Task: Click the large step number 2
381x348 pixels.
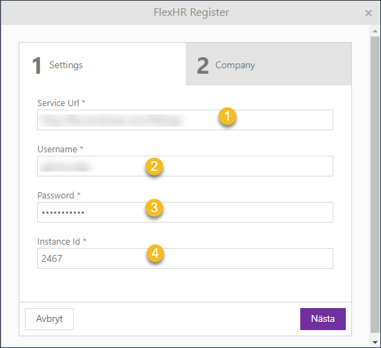Action: 203,65
